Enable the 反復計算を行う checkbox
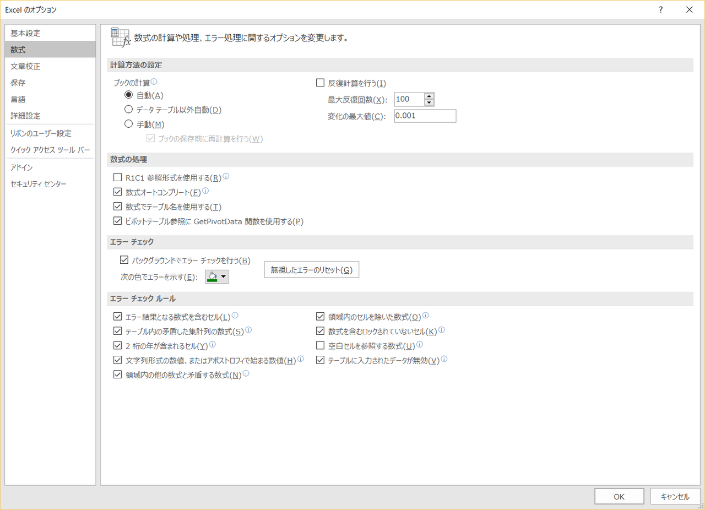 (320, 83)
